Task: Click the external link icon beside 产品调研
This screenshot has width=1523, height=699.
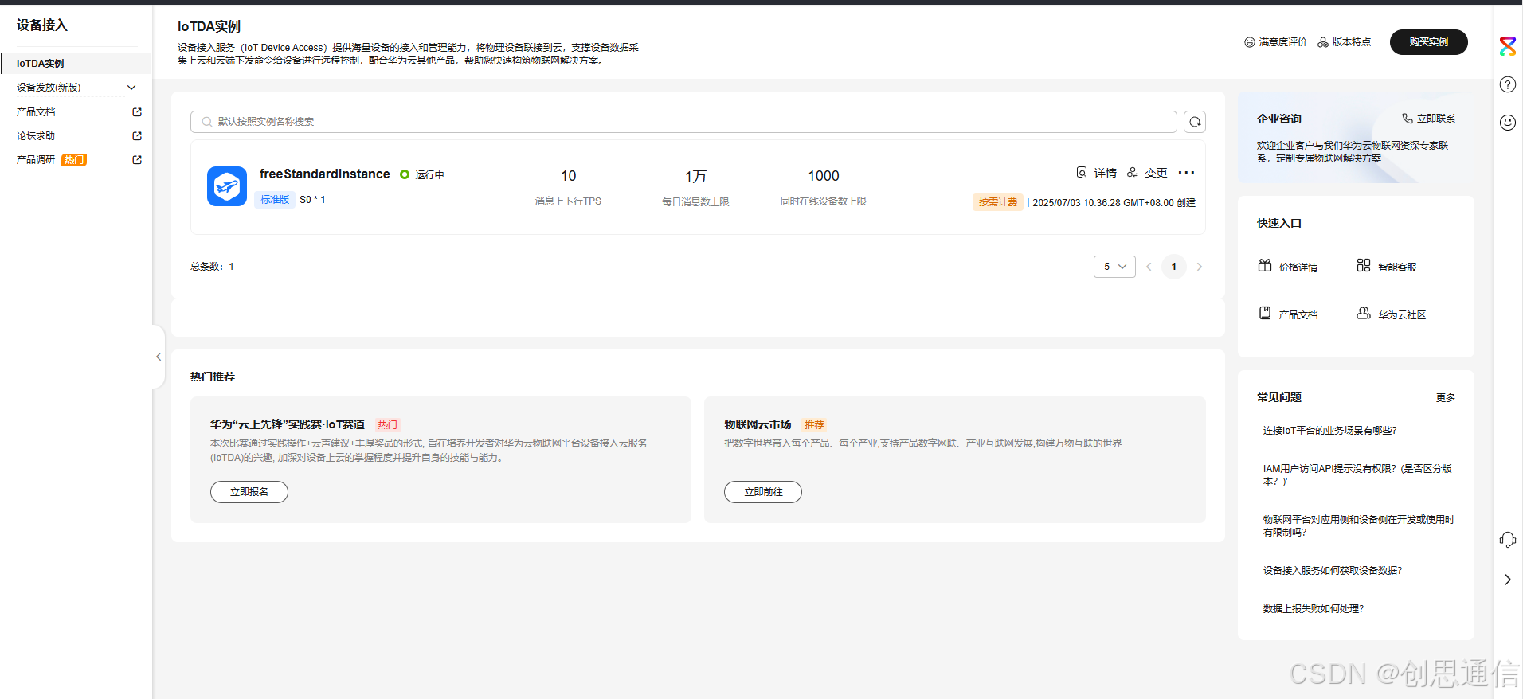Action: click(137, 160)
